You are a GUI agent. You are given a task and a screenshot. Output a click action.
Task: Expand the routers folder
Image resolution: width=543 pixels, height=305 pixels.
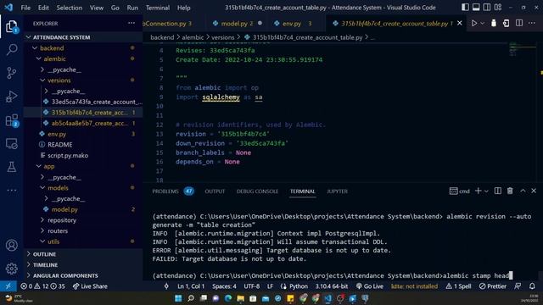coord(83,230)
